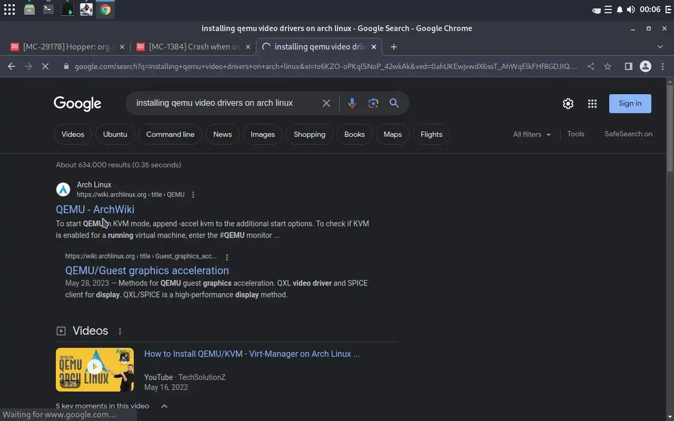The image size is (674, 421).
Task: Apply the Command line filter chip
Action: point(170,134)
